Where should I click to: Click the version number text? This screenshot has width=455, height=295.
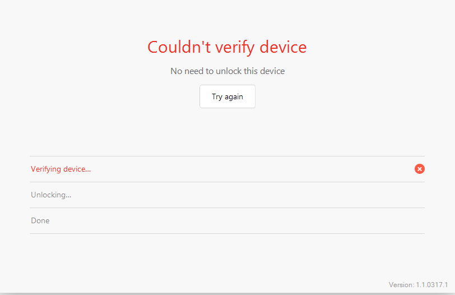(x=418, y=285)
